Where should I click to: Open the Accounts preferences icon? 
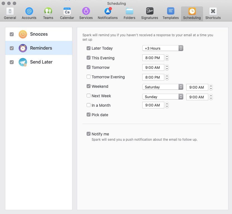29,11
